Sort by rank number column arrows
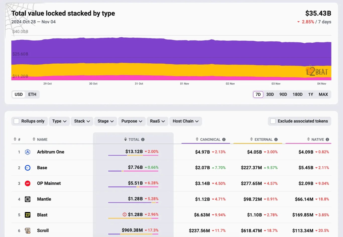The height and width of the screenshot is (237, 343). coord(15,139)
